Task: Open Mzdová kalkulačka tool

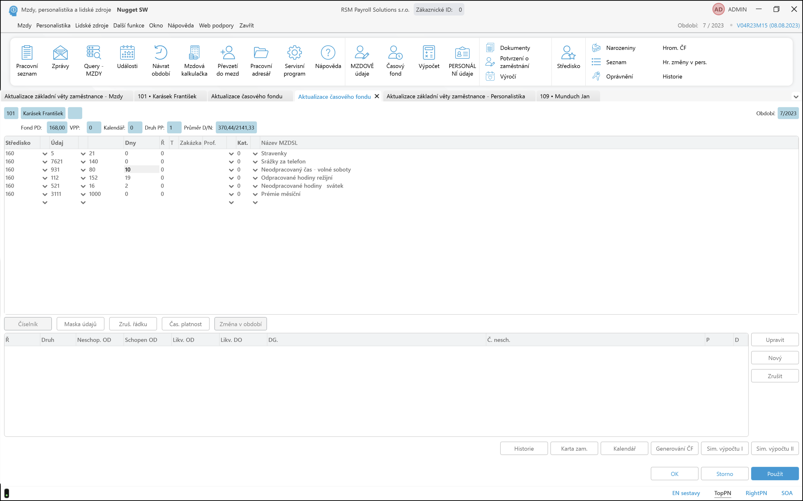Action: [194, 53]
